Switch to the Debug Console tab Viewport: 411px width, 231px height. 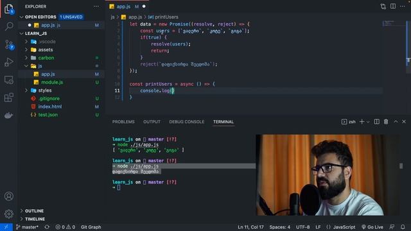click(187, 122)
